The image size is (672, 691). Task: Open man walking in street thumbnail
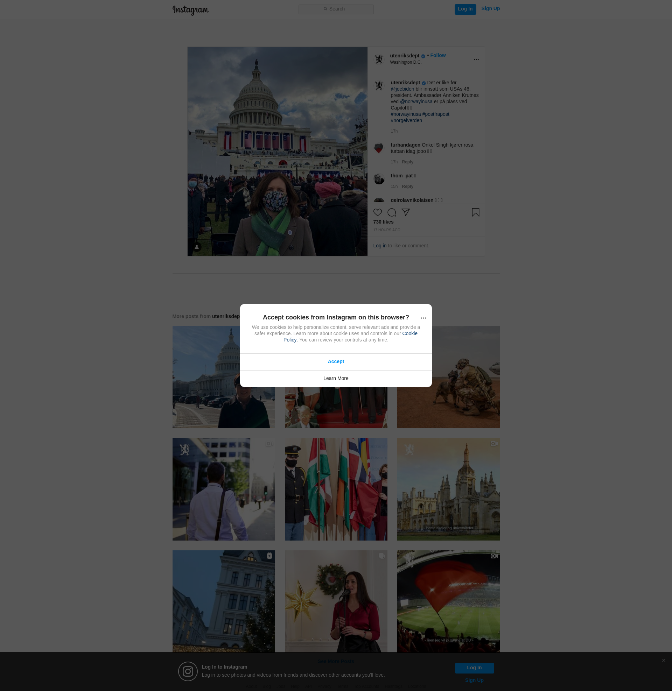(223, 489)
